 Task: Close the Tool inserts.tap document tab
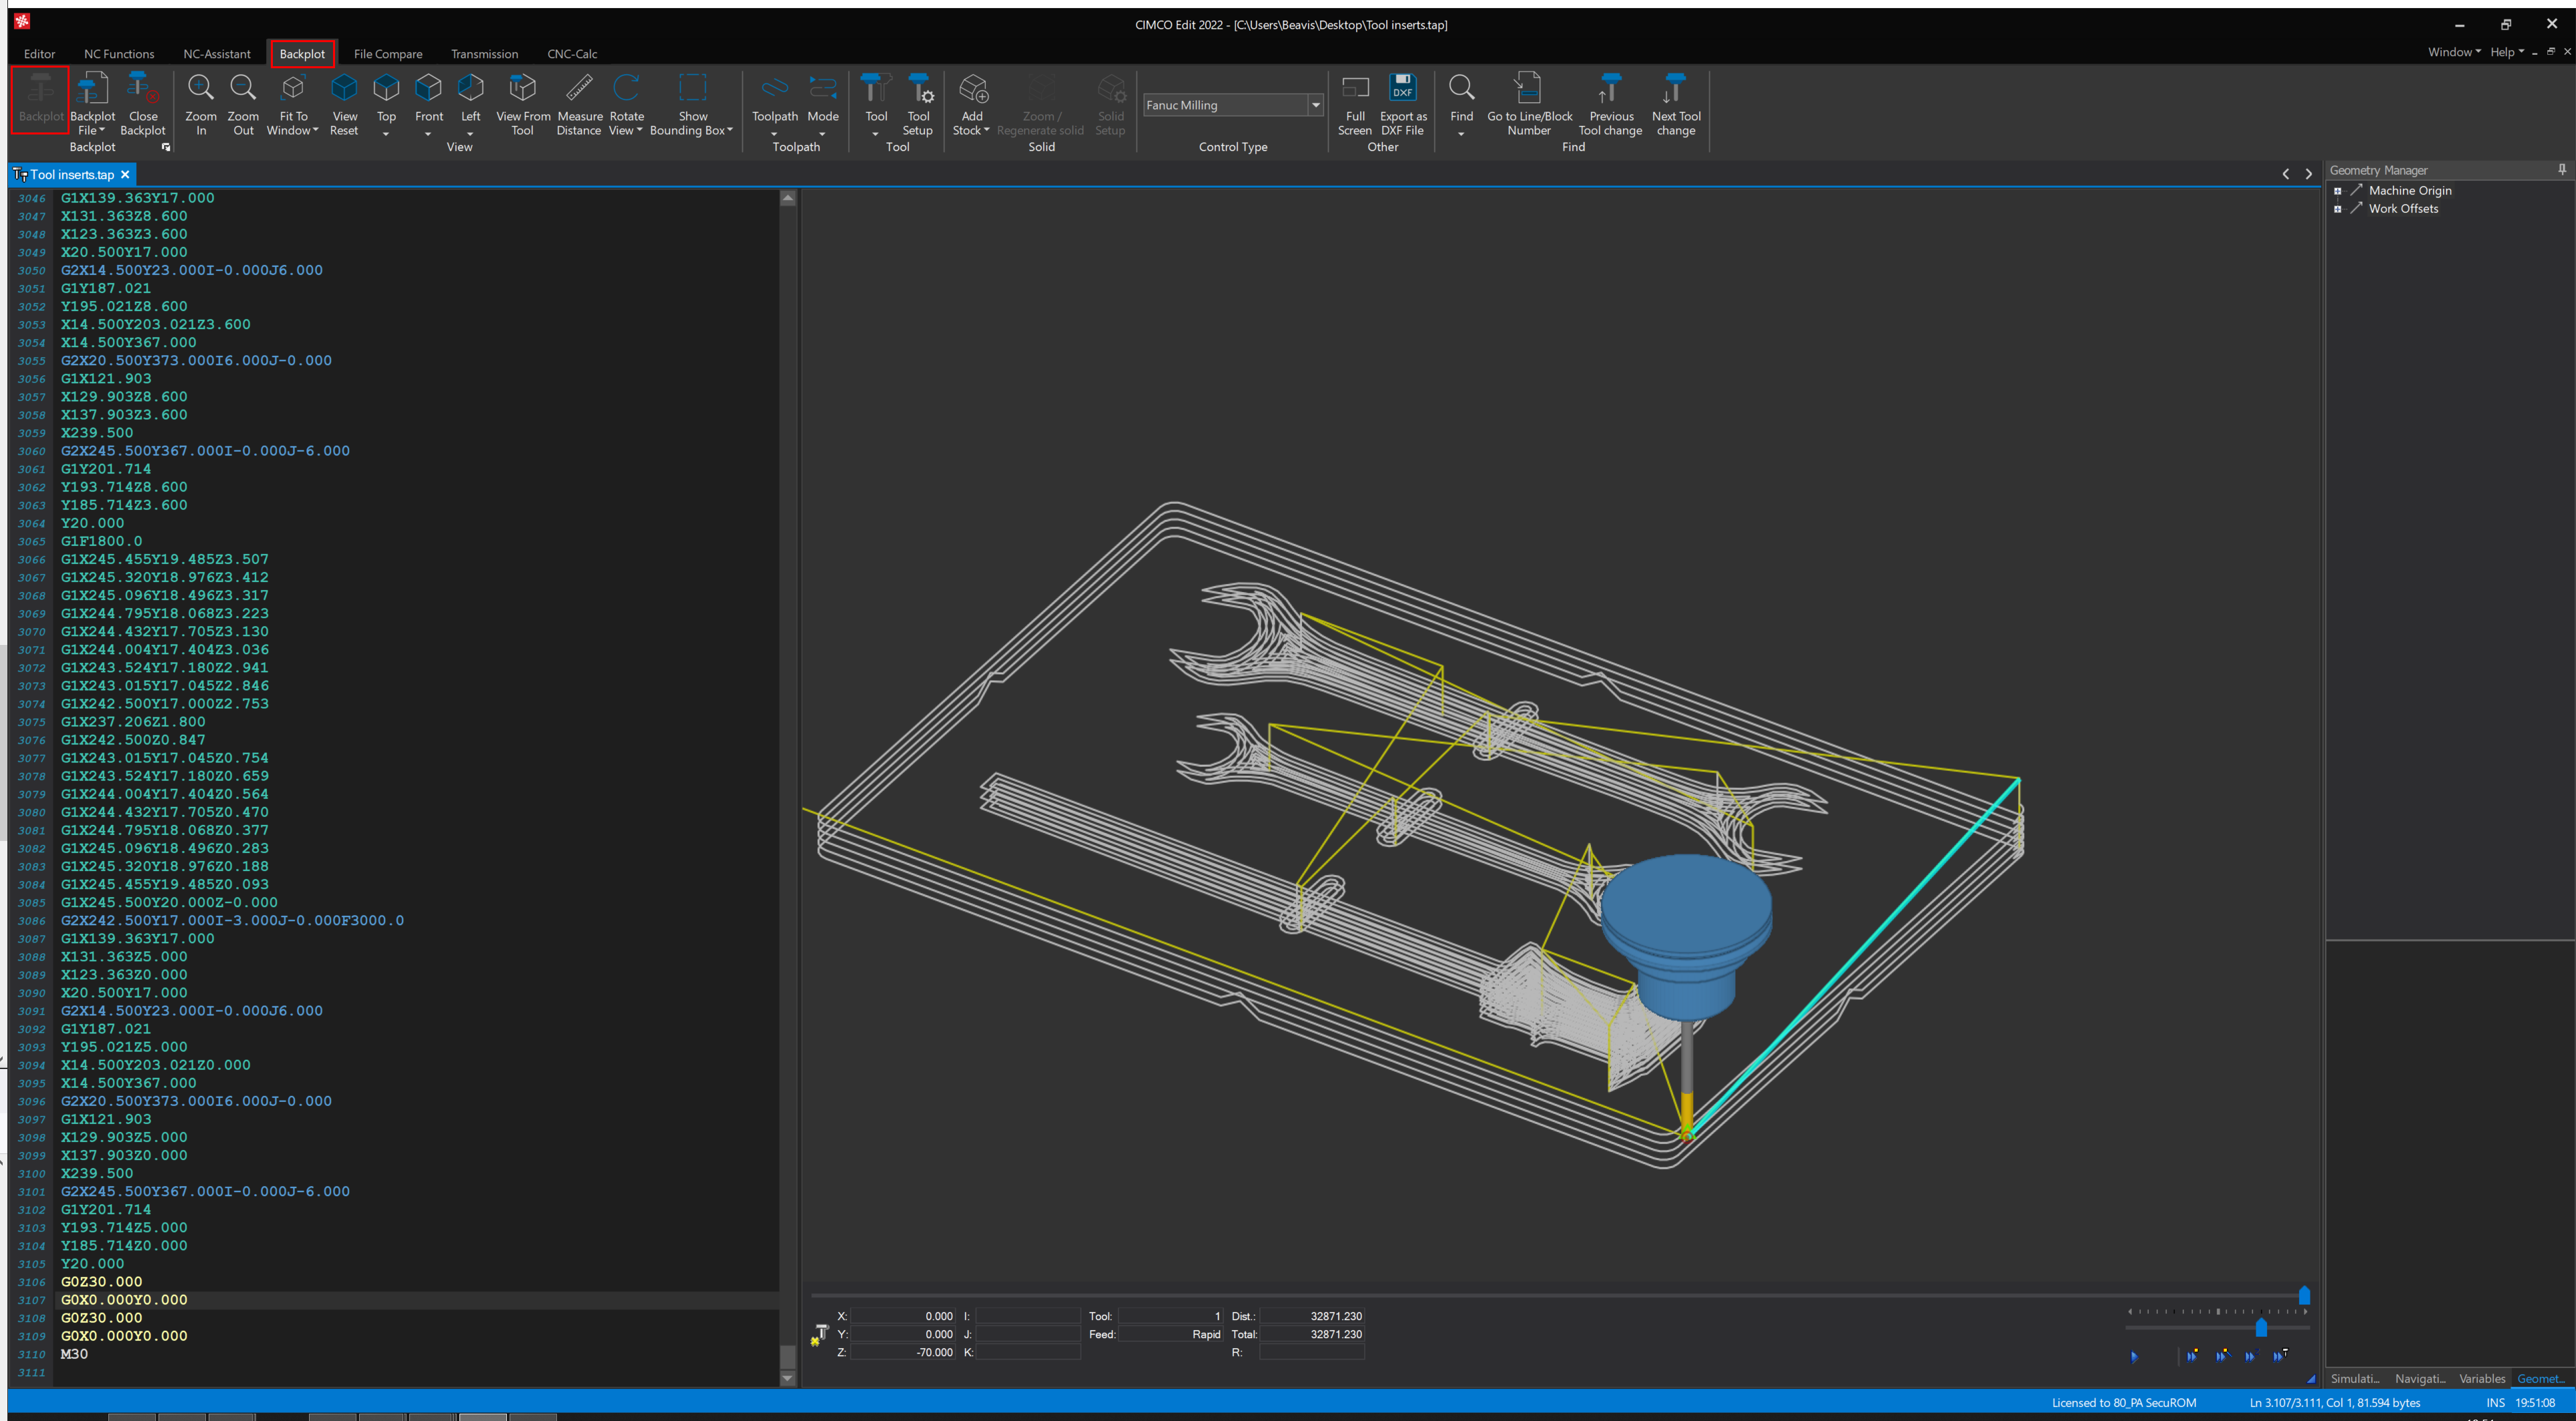125,174
